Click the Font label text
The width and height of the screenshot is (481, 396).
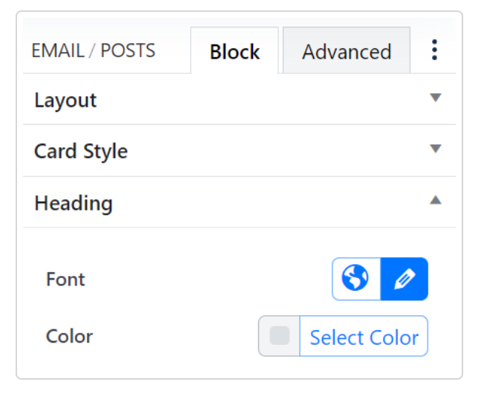pyautogui.click(x=65, y=280)
